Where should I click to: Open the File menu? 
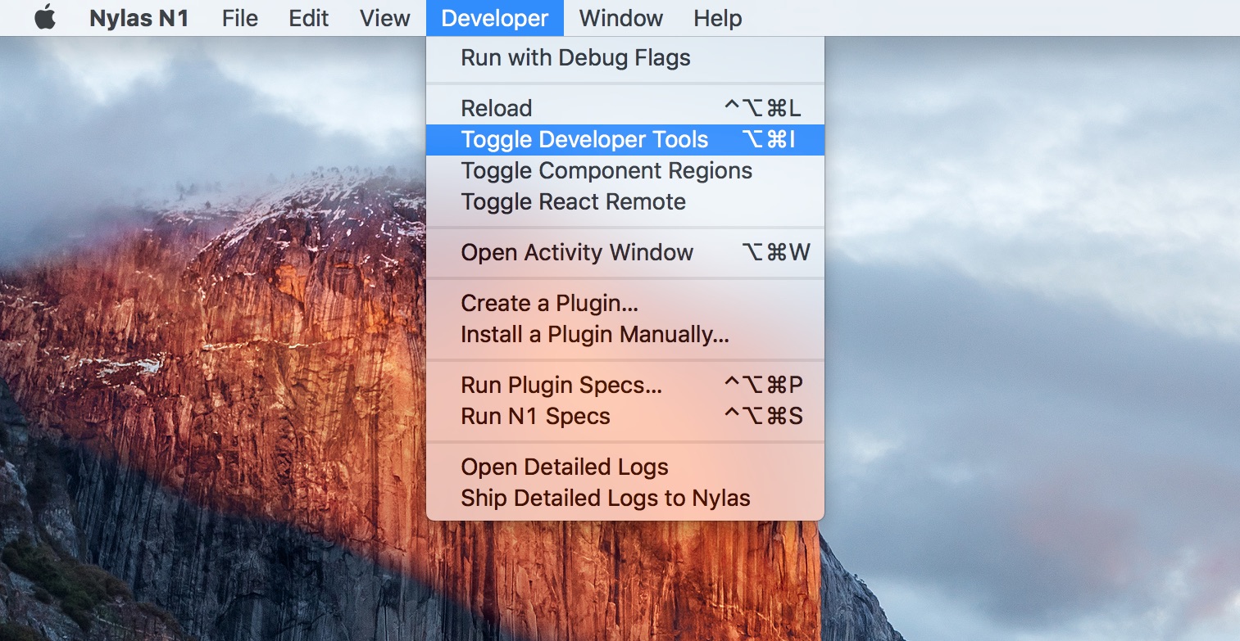(240, 18)
